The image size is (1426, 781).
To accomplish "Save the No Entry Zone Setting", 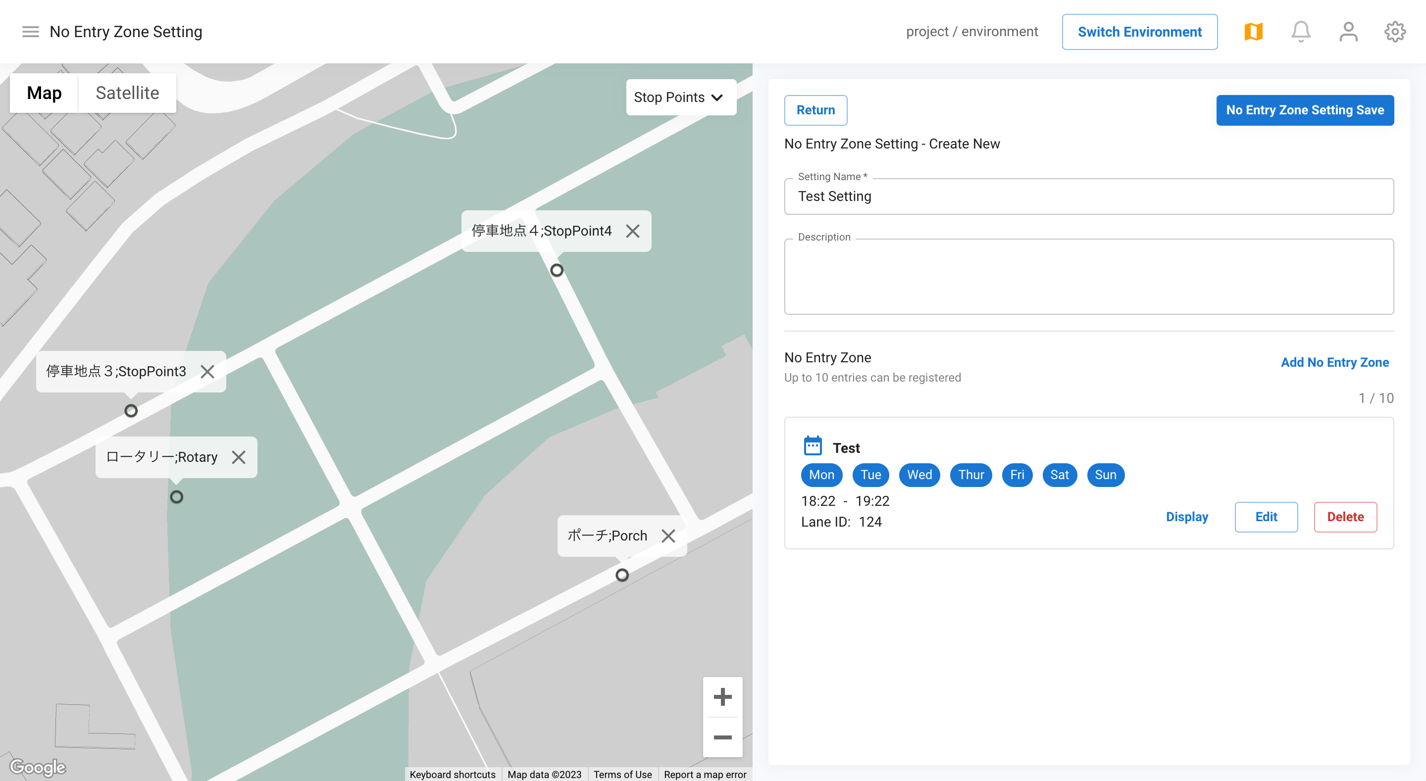I will (x=1305, y=110).
